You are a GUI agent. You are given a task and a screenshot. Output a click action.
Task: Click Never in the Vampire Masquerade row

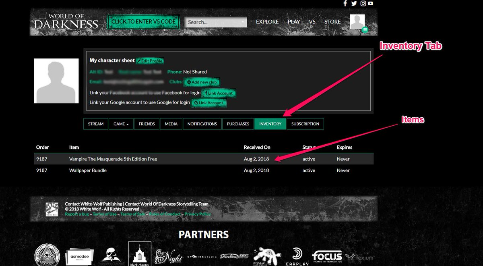[x=343, y=159]
